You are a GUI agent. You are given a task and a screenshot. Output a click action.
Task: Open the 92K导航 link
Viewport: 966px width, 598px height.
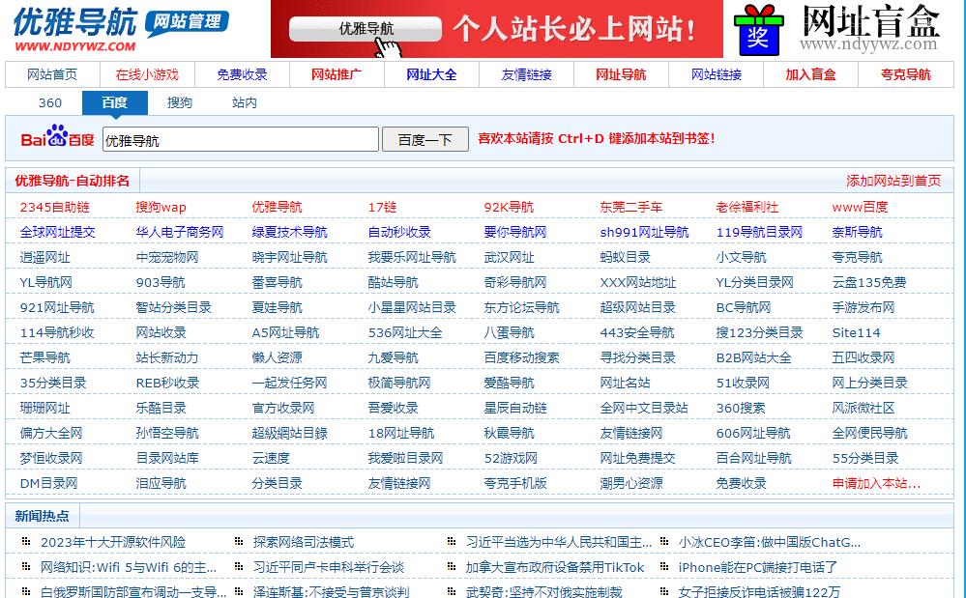click(509, 207)
